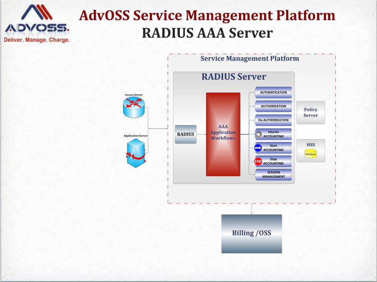Click the Policy Server box
This screenshot has width=377, height=282.
(311, 112)
